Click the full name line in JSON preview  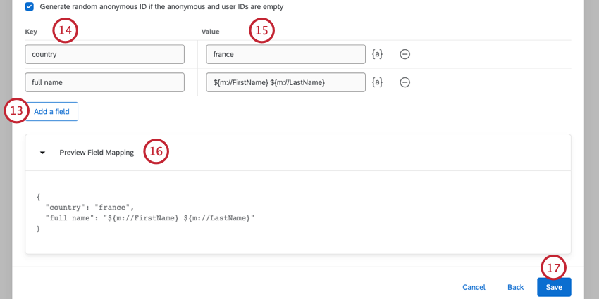tap(148, 217)
